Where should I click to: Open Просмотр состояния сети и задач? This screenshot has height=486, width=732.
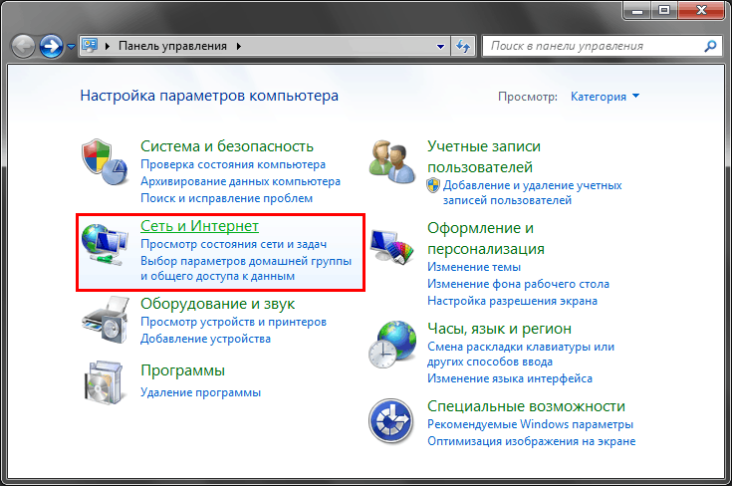(233, 244)
